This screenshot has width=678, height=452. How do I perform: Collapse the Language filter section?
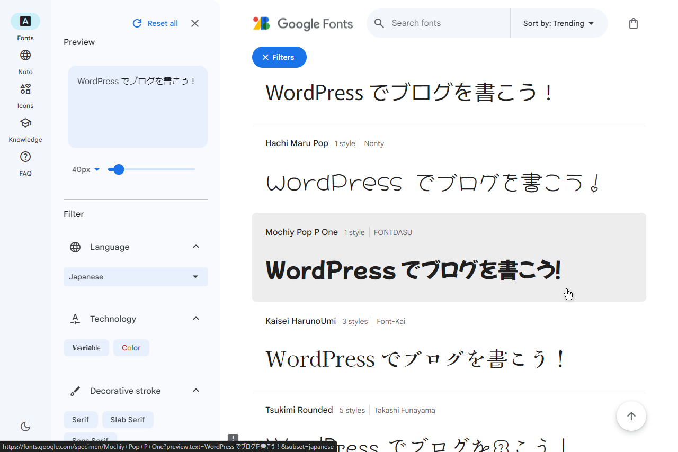point(196,247)
